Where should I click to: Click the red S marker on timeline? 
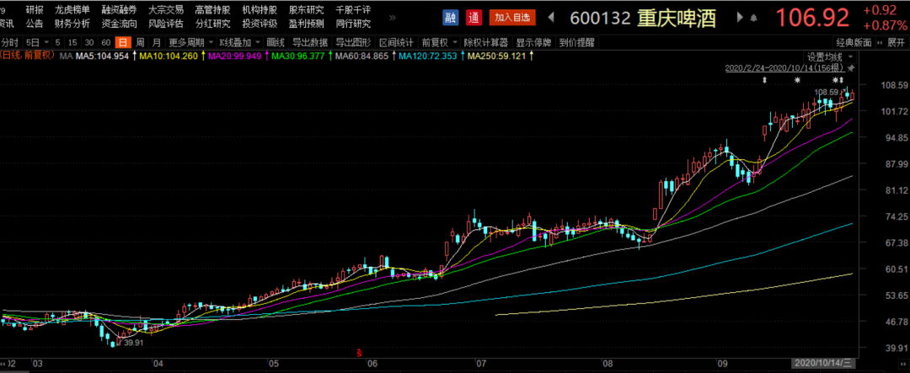[359, 352]
